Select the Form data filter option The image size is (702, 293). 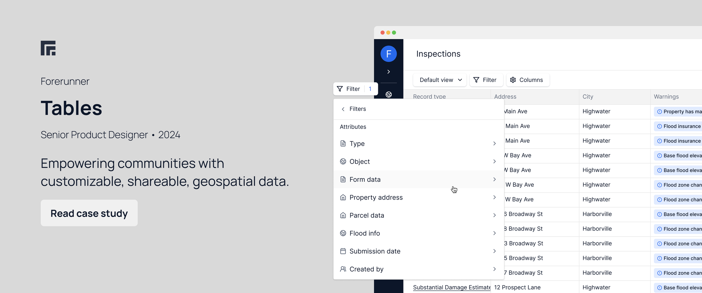coord(418,180)
